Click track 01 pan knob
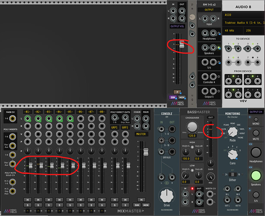Image resolution: width=265 pixels, height=216 pixels. 28,151
